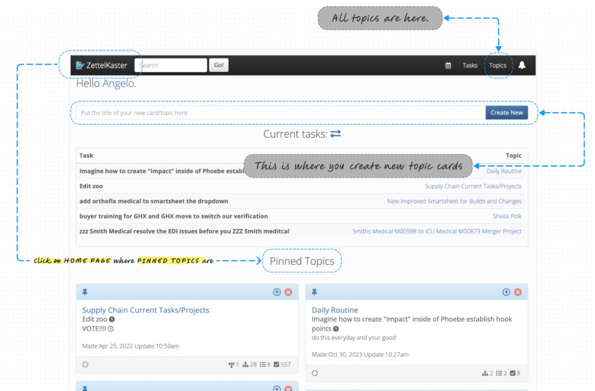The height and width of the screenshot is (391, 595).
Task: Click the swap arrows beside Current tasks
Action: pyautogui.click(x=336, y=134)
